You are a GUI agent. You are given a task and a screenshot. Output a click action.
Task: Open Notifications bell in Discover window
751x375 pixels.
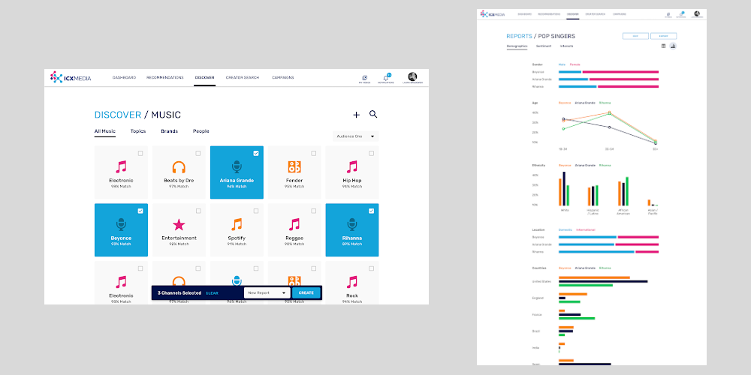point(386,77)
